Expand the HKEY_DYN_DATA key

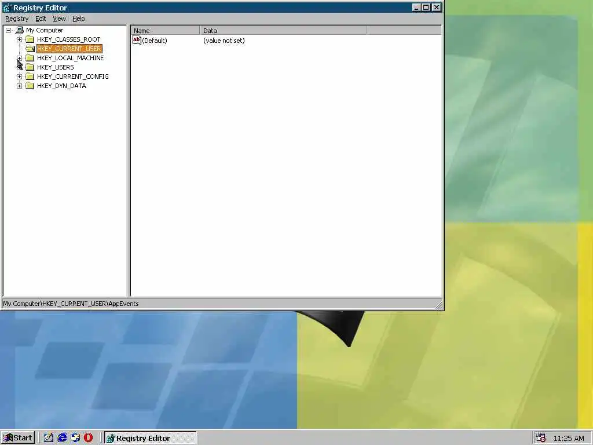[x=19, y=86]
